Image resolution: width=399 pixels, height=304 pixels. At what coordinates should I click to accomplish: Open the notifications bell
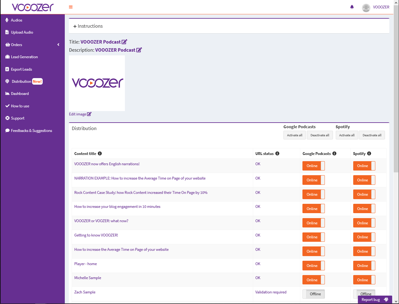(x=352, y=7)
